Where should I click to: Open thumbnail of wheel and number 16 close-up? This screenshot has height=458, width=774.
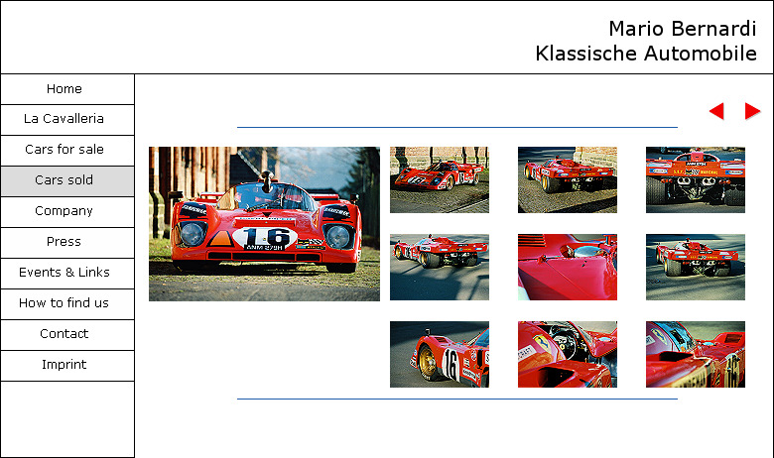440,354
